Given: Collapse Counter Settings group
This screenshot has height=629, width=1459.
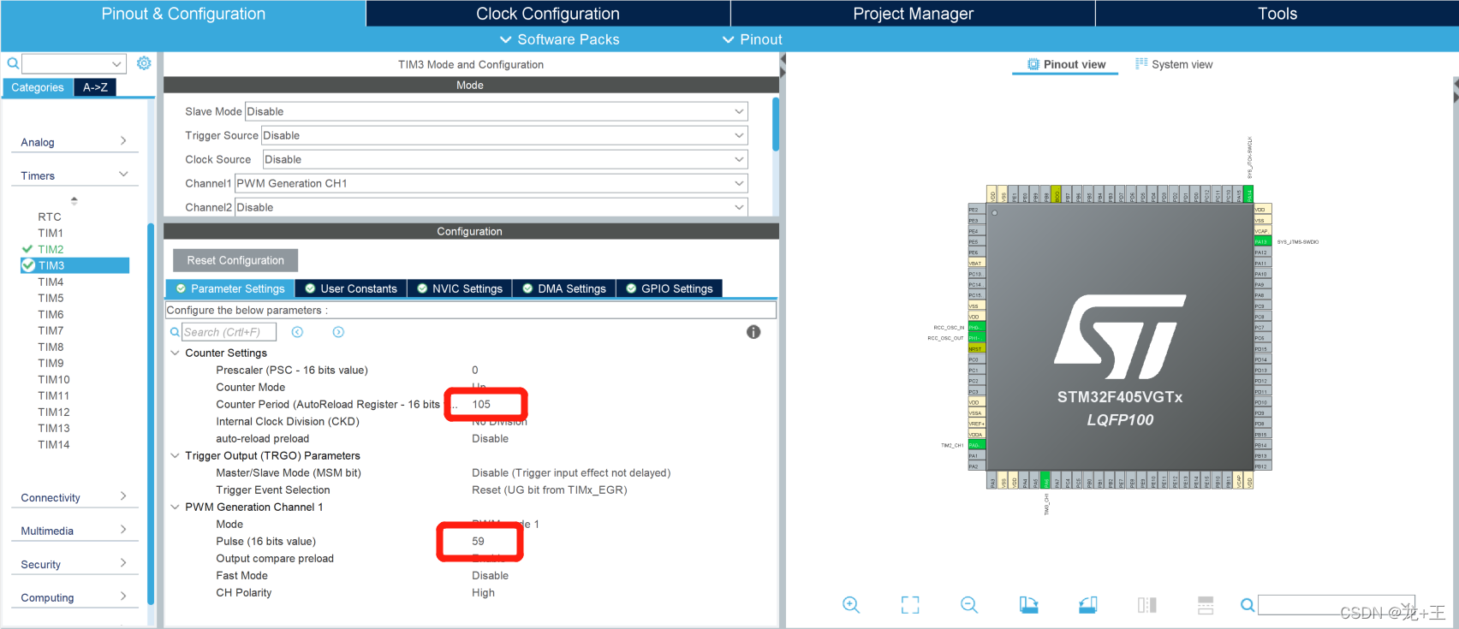Looking at the screenshot, I should tap(175, 353).
